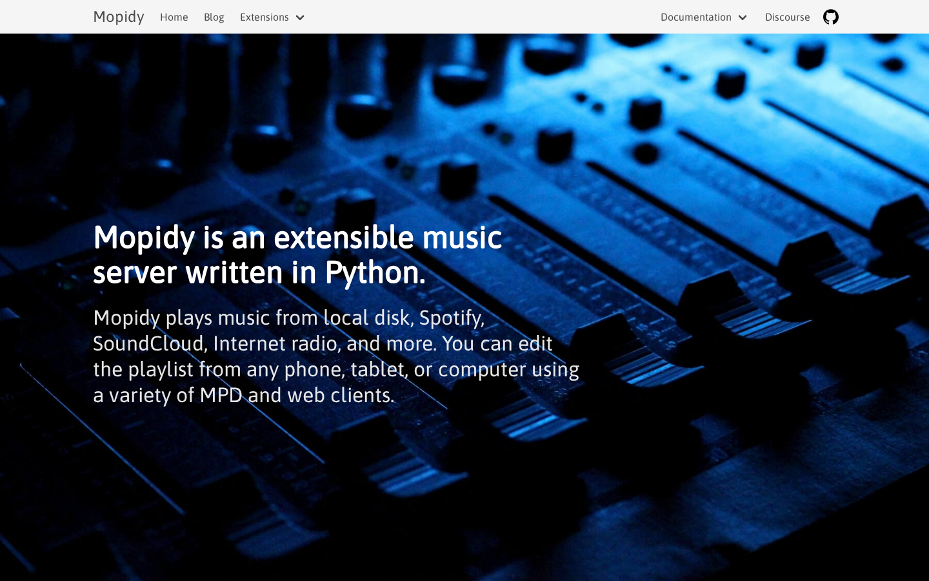Image resolution: width=929 pixels, height=581 pixels.
Task: Go to the Mopidy brand logo
Action: 119,17
